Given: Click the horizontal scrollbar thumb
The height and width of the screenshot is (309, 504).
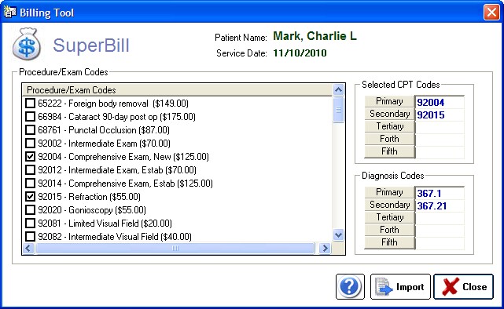Looking at the screenshot, I should tap(175, 248).
